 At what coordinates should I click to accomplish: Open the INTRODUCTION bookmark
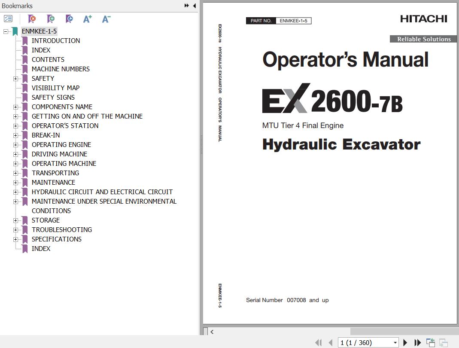(56, 41)
